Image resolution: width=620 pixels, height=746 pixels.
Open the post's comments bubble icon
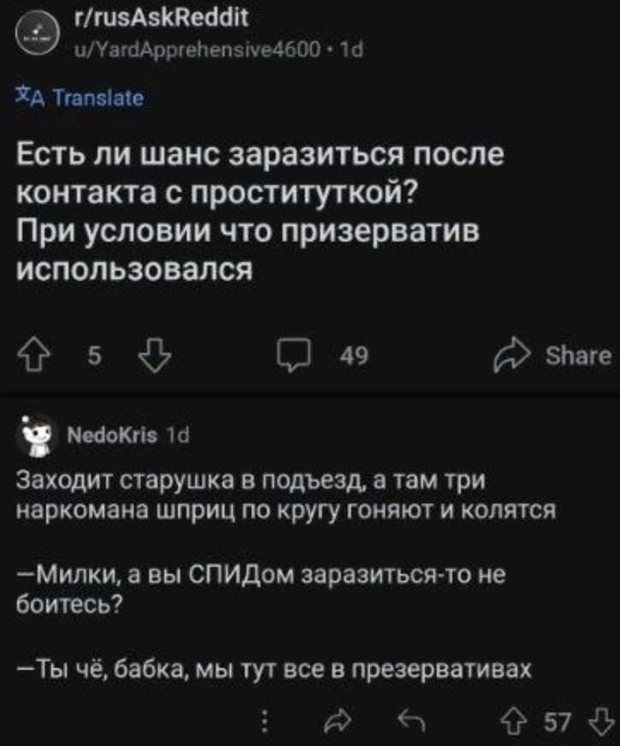[x=295, y=355]
